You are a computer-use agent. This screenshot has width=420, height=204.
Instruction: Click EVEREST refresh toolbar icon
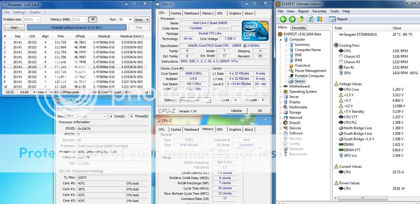pyautogui.click(x=310, y=19)
